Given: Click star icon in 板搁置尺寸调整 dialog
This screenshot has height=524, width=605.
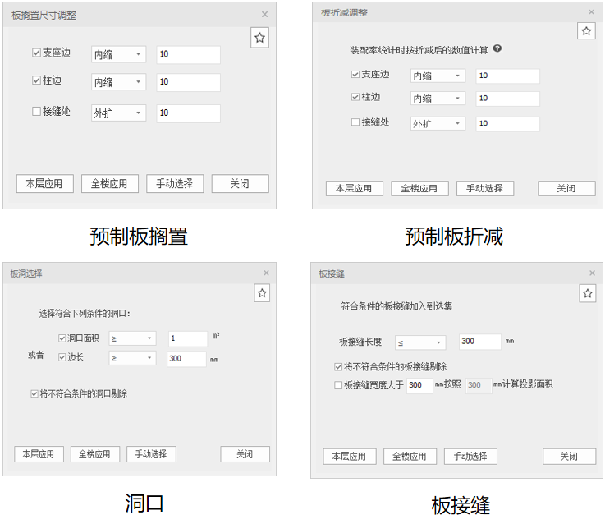Looking at the screenshot, I should click(x=259, y=38).
